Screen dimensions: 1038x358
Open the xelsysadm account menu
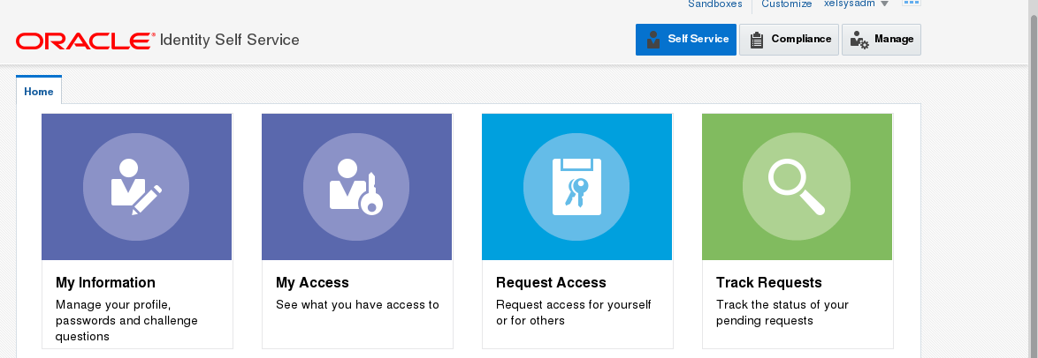(x=849, y=4)
